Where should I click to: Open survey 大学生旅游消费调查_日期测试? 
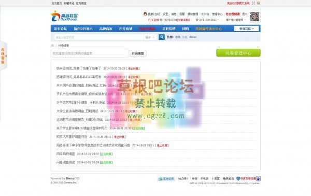tap(77, 111)
